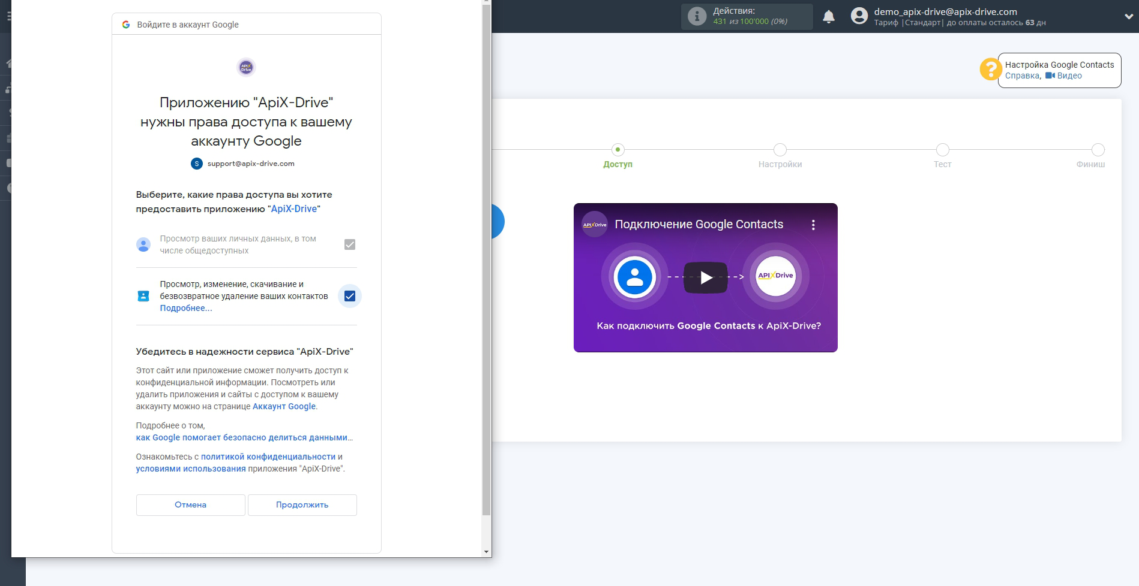Click the info icon beside Действия
Image resolution: width=1139 pixels, height=586 pixels.
tap(697, 16)
